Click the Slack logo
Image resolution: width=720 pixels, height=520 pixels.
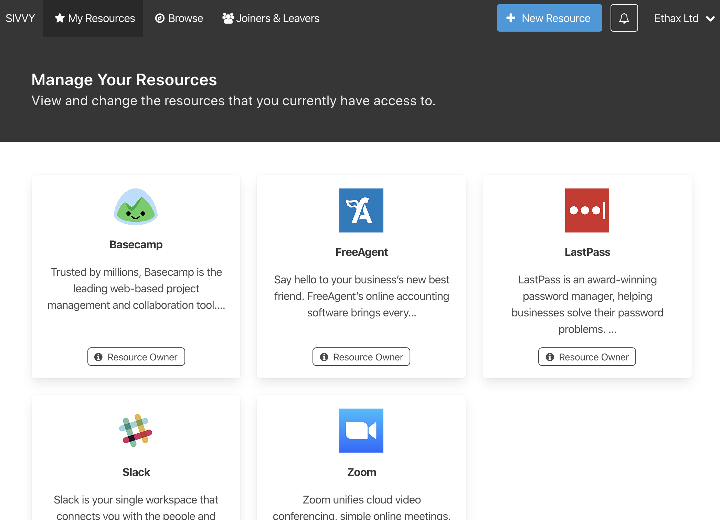(136, 431)
